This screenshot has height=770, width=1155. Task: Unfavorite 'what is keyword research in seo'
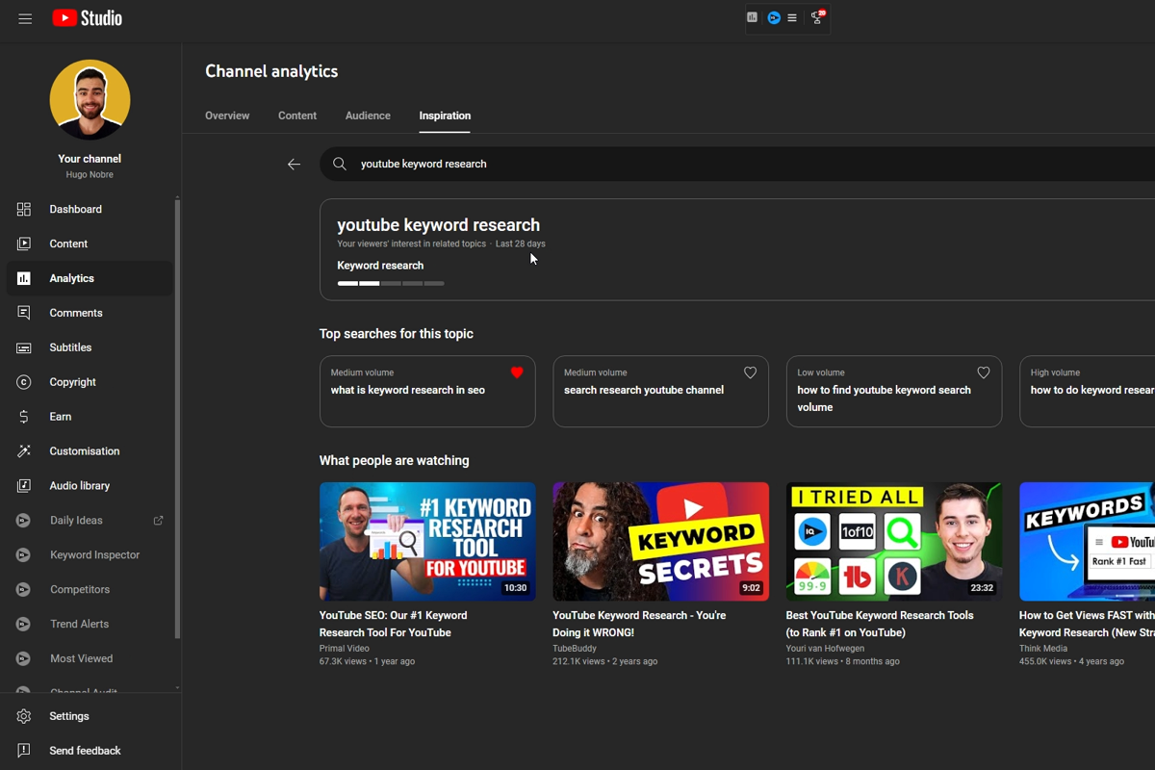517,372
